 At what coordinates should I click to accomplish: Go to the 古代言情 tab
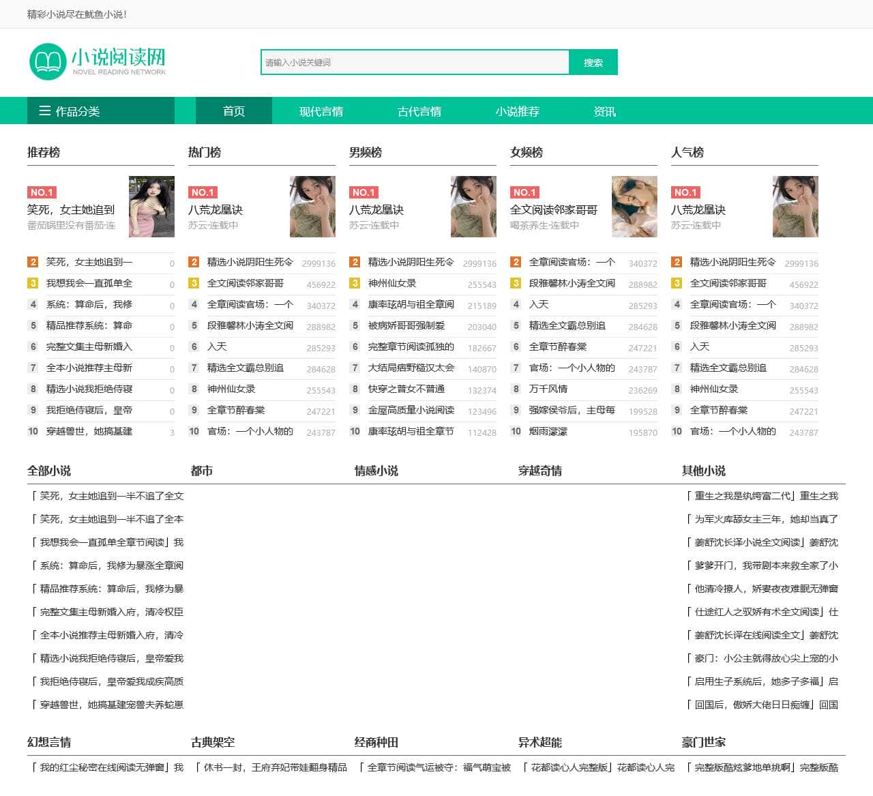point(419,111)
